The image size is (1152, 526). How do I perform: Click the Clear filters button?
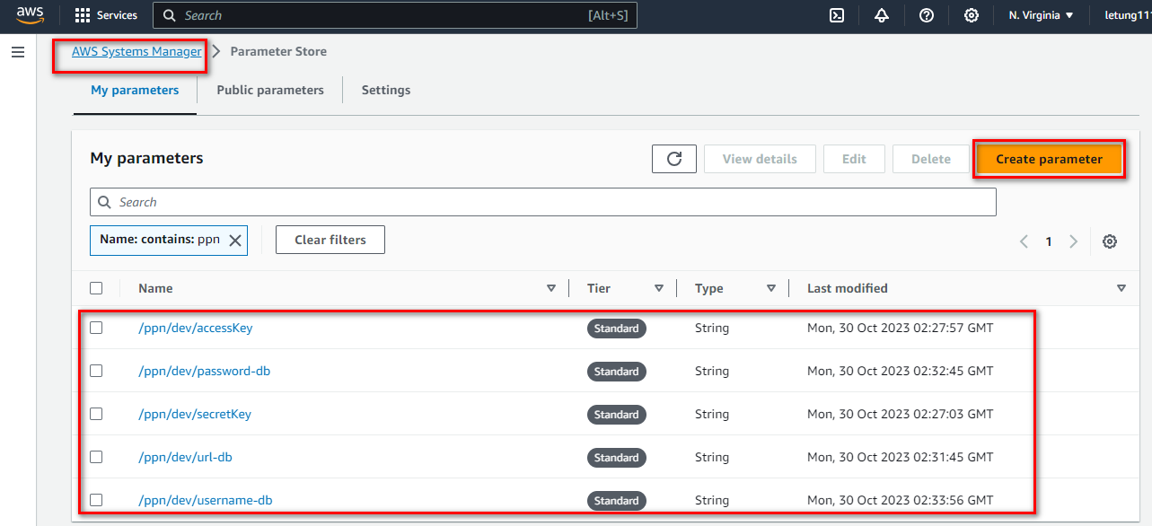pyautogui.click(x=330, y=240)
